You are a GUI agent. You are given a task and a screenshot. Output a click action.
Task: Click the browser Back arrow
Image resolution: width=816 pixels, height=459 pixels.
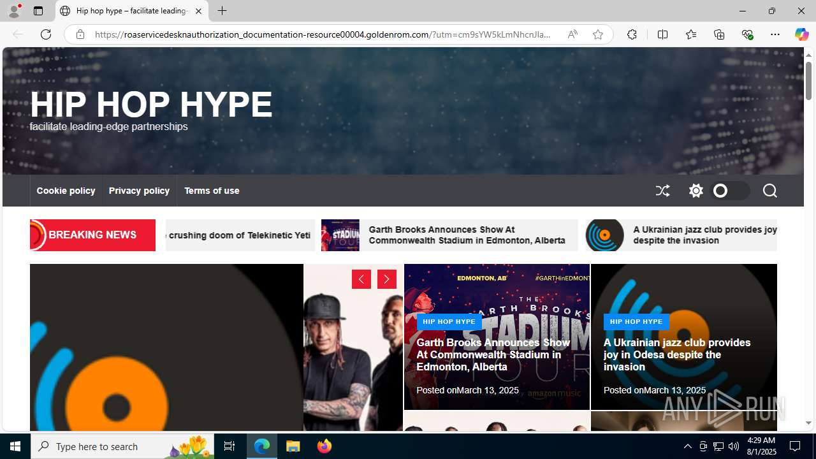[18, 34]
